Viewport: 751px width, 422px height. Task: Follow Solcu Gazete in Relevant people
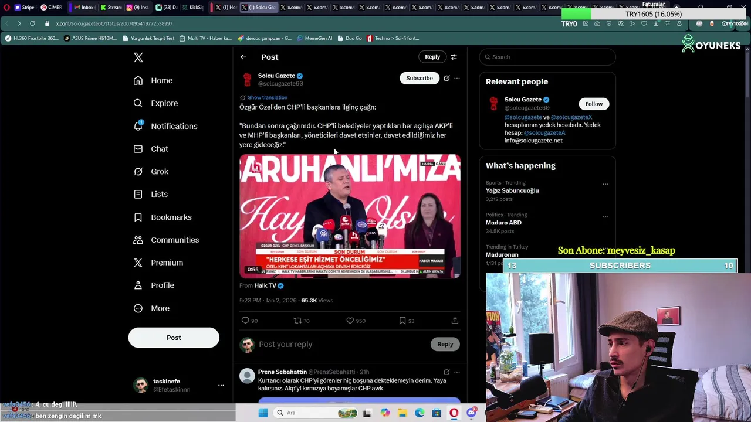tap(594, 104)
